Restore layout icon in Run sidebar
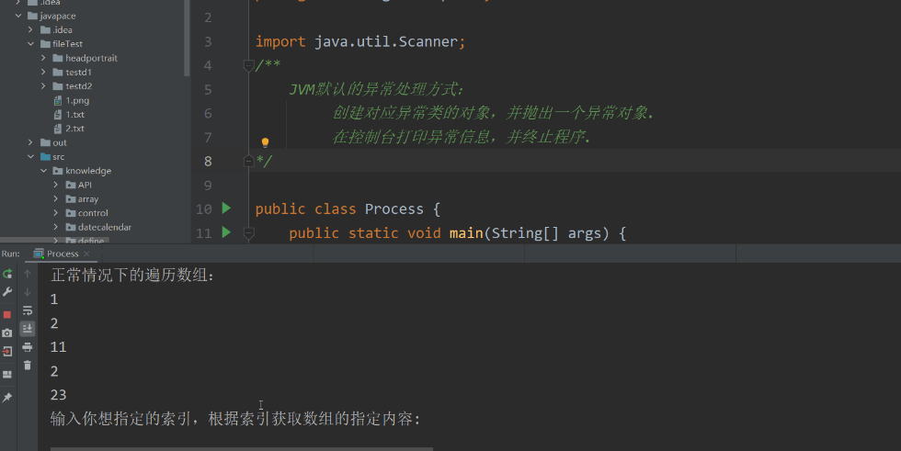Screen dimensions: 901x451 [7, 374]
